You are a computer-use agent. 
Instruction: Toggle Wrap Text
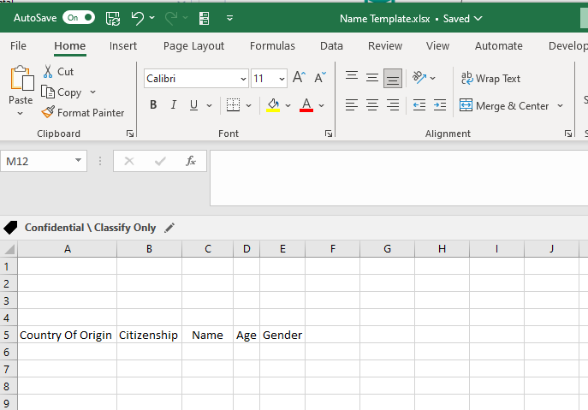(x=490, y=79)
